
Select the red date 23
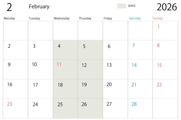pyautogui.click(x=9, y=104)
